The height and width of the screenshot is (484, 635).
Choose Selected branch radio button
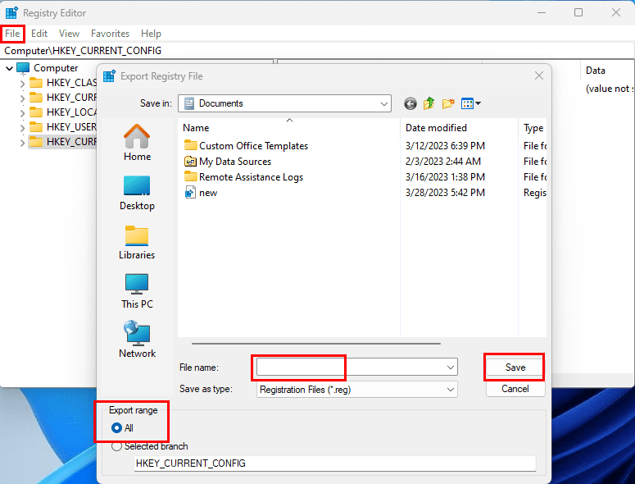tap(117, 446)
